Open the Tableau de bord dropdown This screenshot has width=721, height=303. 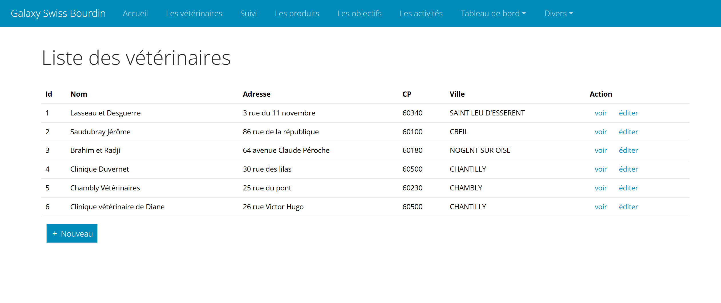[x=493, y=13]
